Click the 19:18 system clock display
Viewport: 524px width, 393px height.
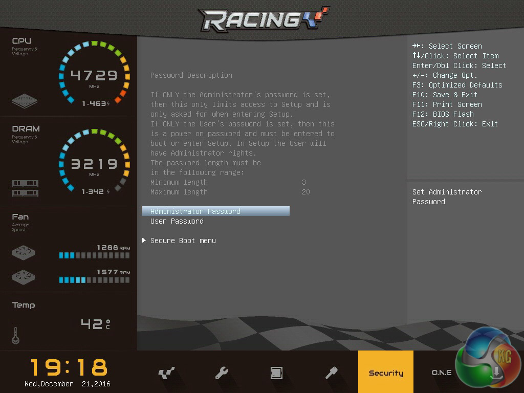pos(69,367)
